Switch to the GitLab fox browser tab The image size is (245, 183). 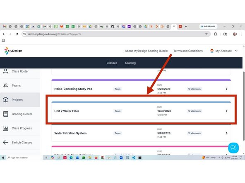tap(62, 26)
